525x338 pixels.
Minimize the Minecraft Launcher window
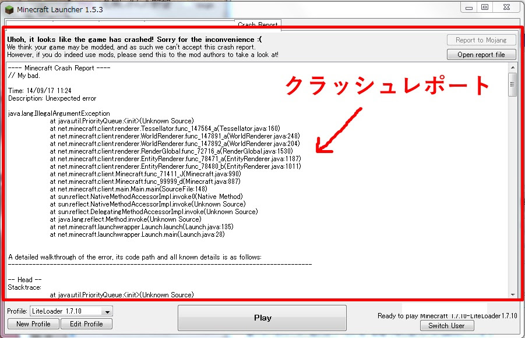(x=469, y=8)
